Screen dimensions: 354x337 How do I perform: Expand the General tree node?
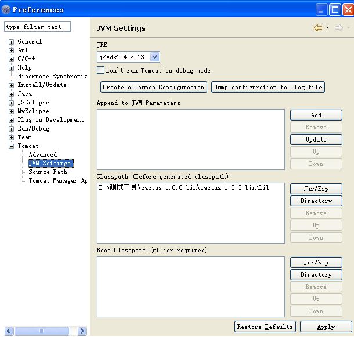11,42
